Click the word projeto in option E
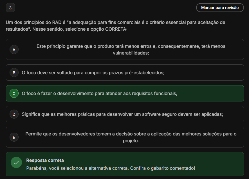 (x=131, y=141)
